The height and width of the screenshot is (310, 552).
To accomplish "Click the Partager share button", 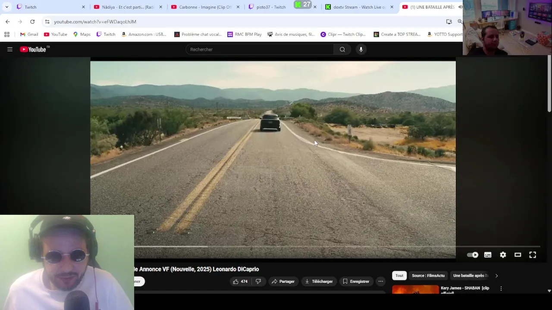I will (x=283, y=282).
